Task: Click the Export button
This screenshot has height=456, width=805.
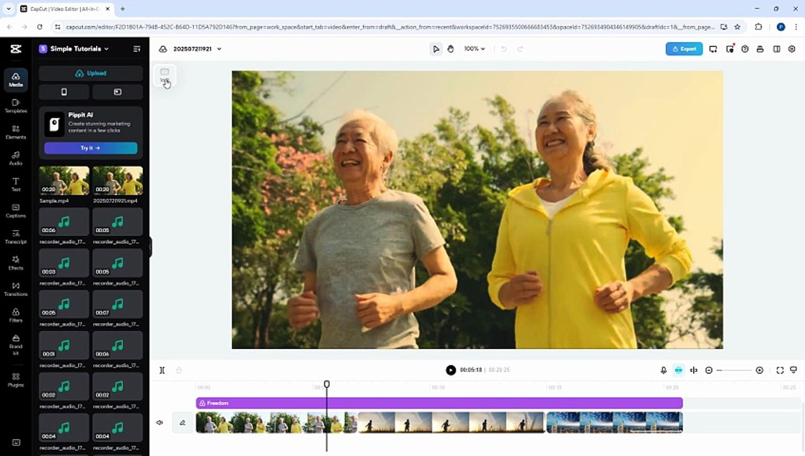Action: pyautogui.click(x=684, y=49)
